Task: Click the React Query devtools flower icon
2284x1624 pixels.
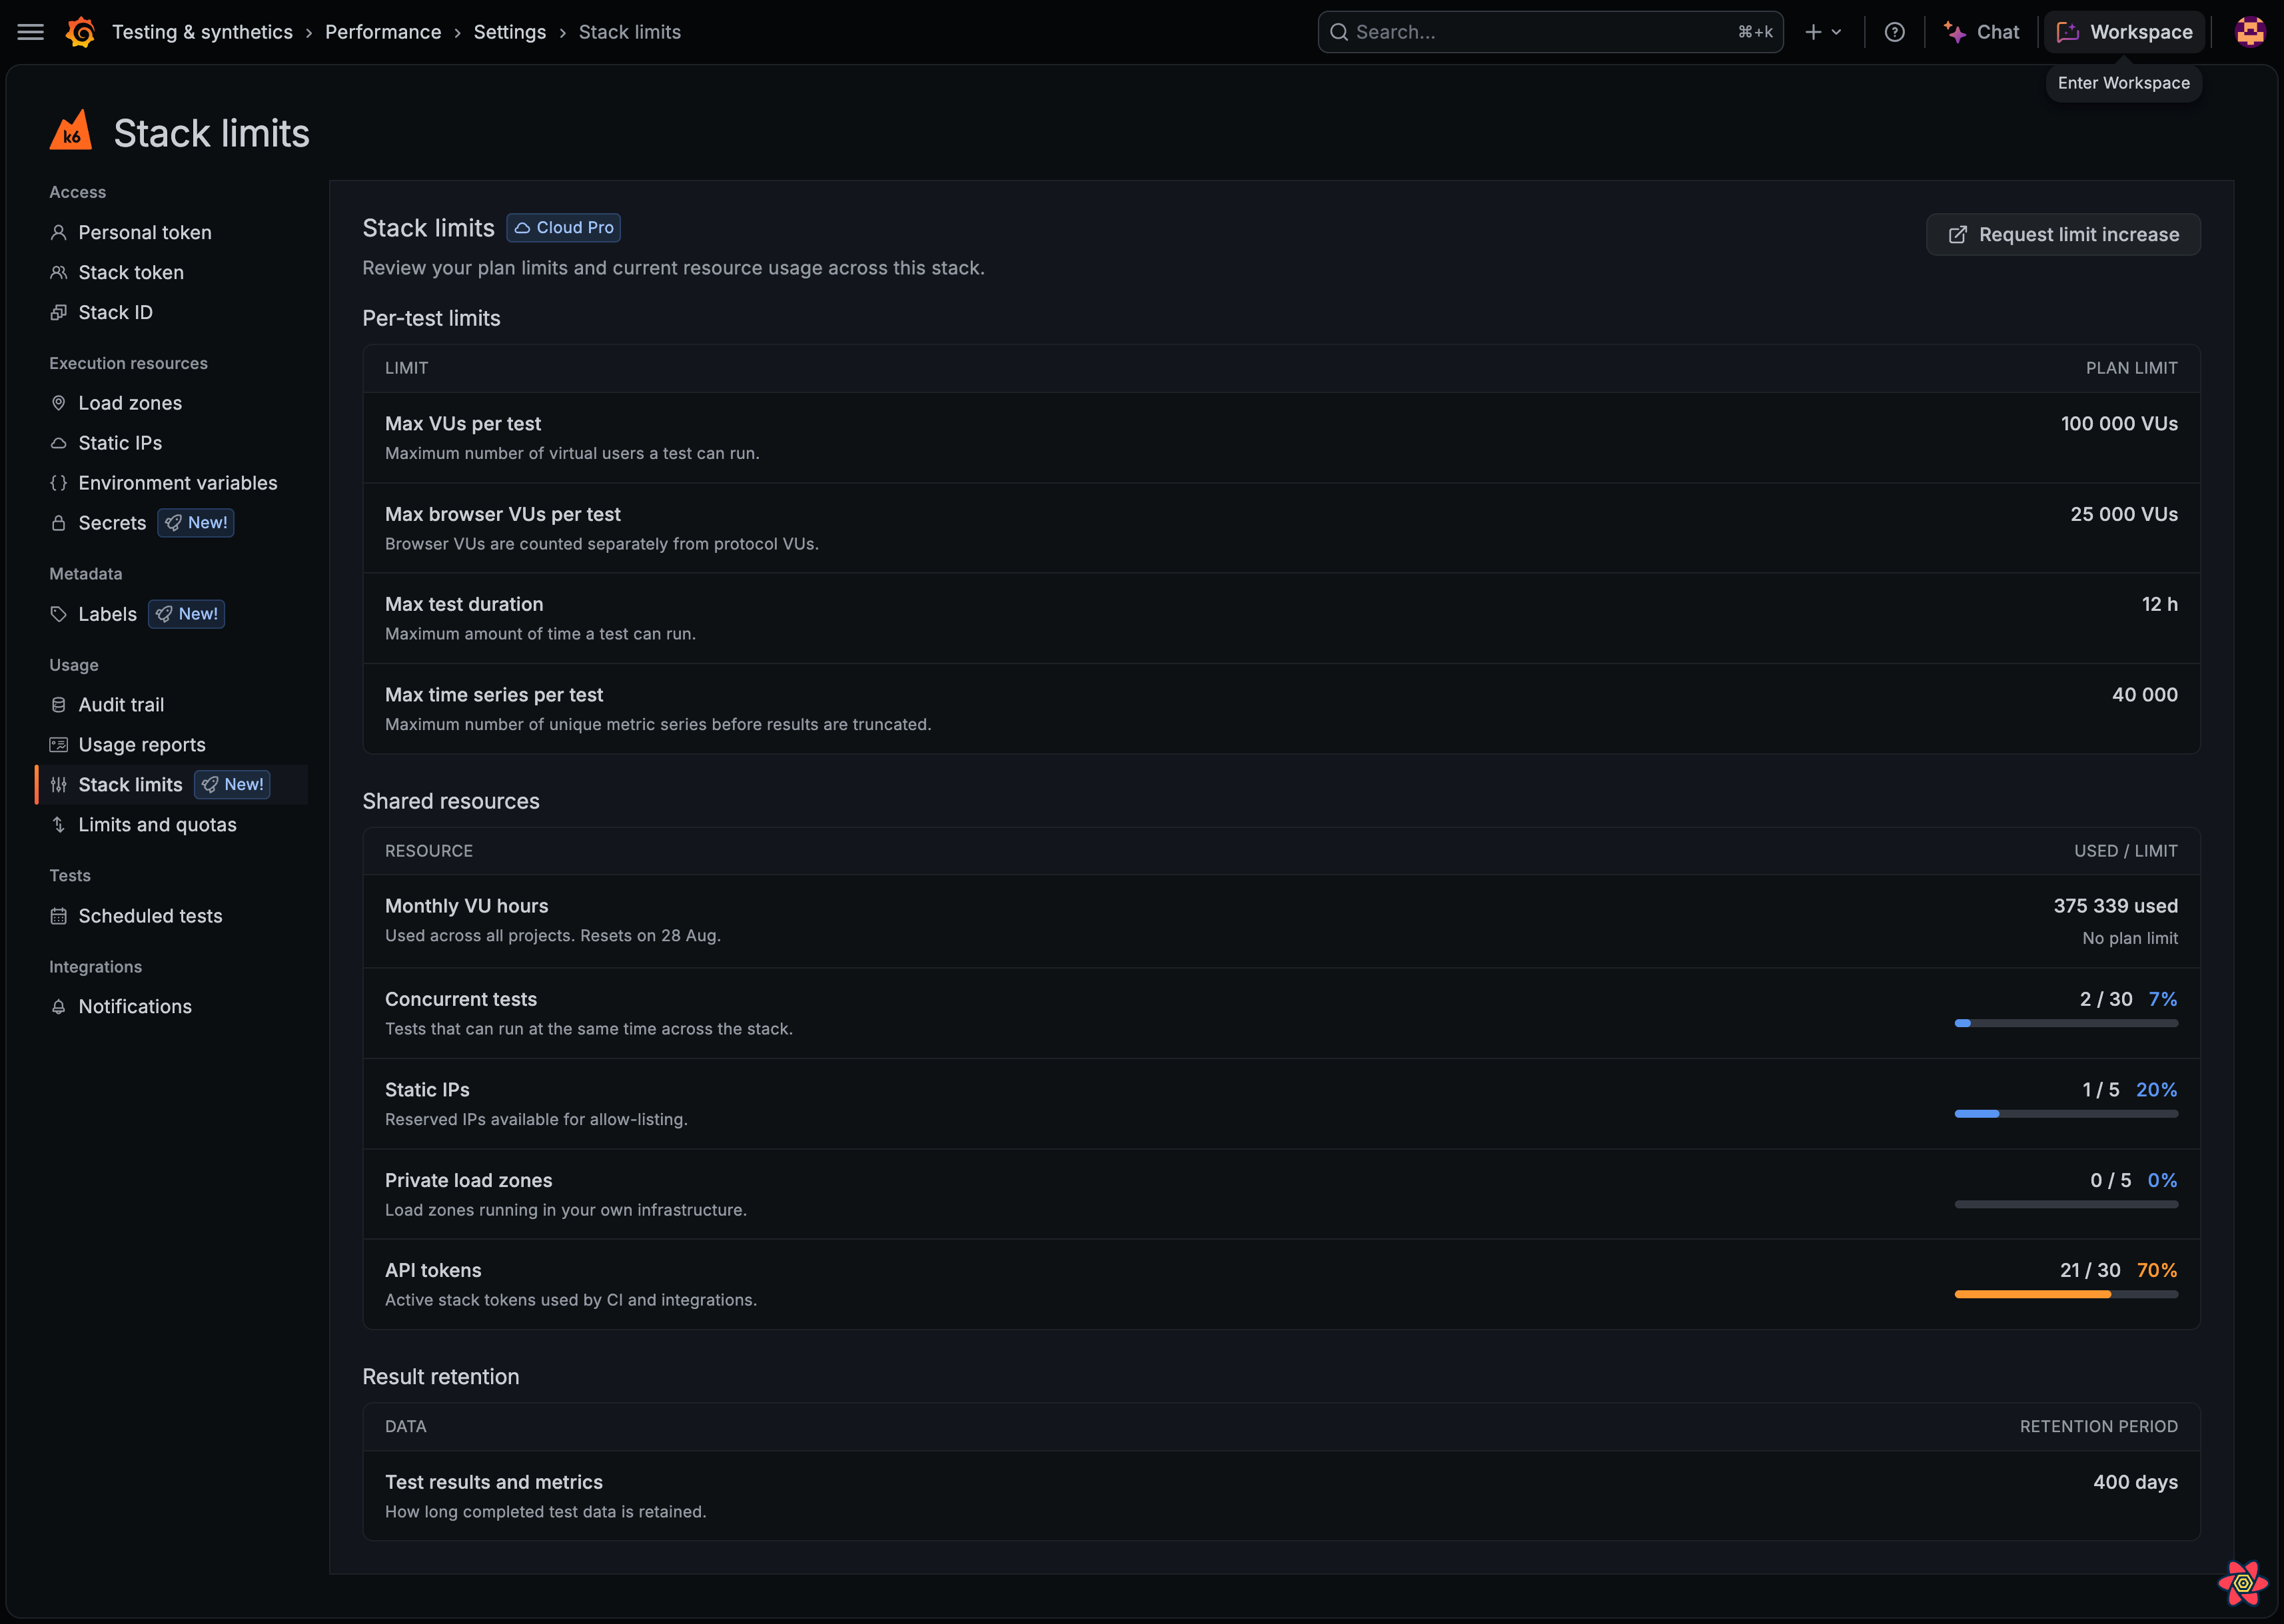Action: (2243, 1583)
